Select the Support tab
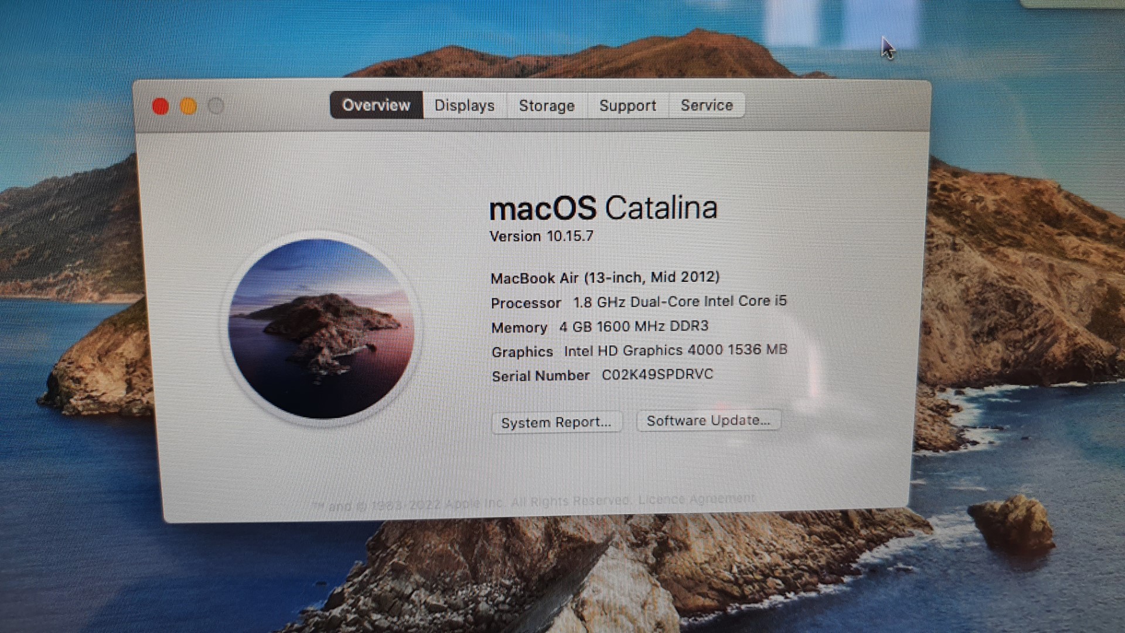 (628, 105)
